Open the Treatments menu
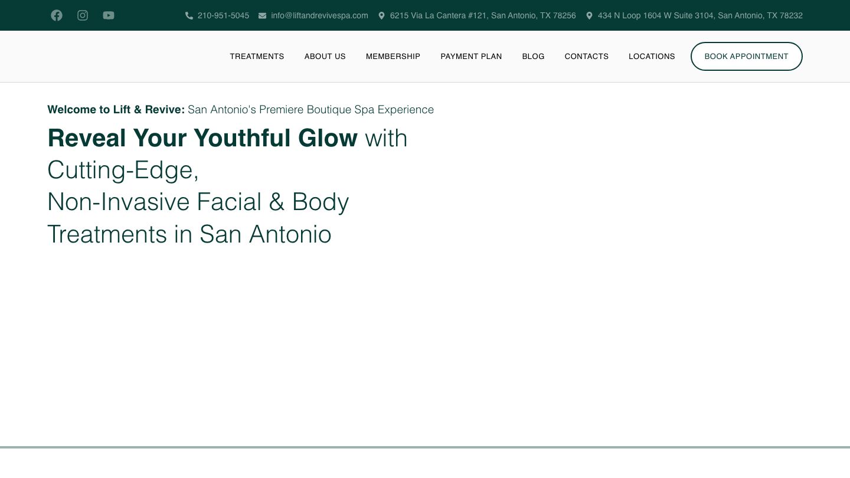This screenshot has width=850, height=478. coord(257,57)
